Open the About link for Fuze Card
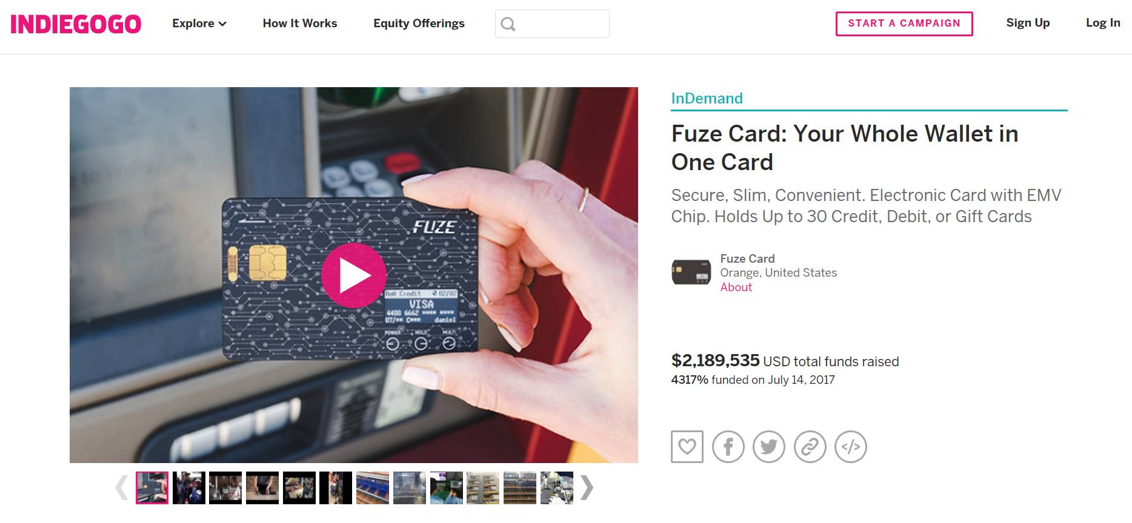 pos(736,288)
